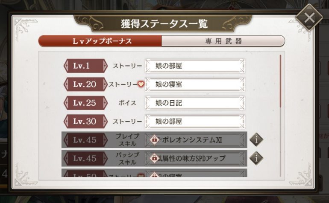
Task: Select the locked 味方SPDアップ passive entry
Action: coord(196,158)
